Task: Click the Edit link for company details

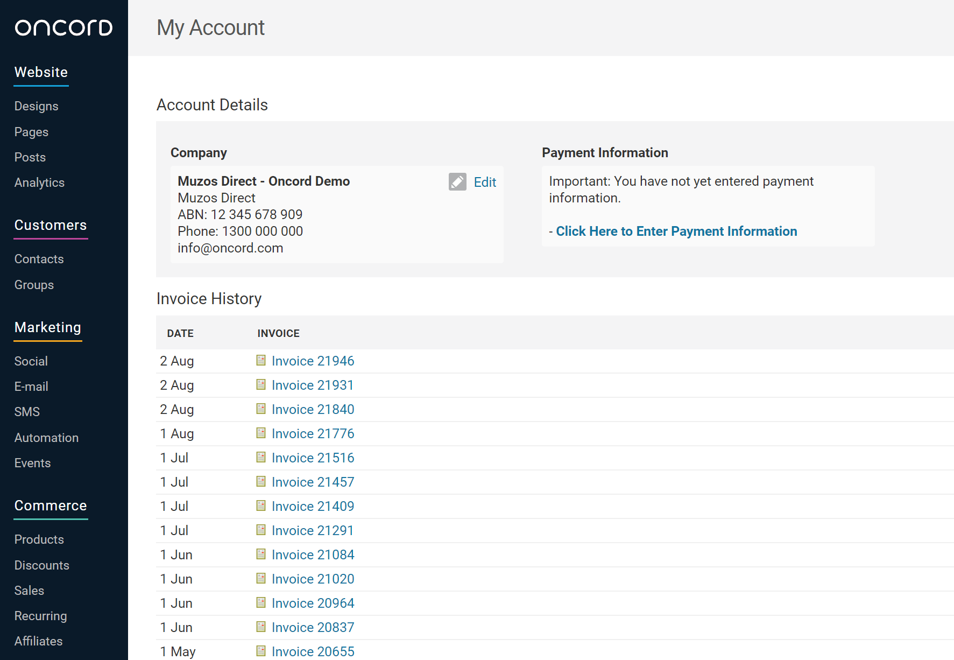Action: (485, 182)
